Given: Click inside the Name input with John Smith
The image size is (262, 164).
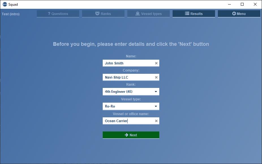Looking at the screenshot, I should coord(127,63).
